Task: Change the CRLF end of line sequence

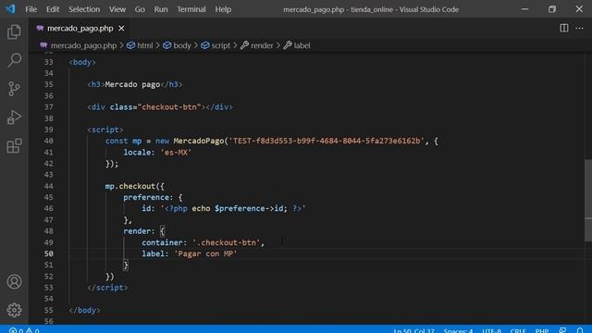Action: tap(518, 330)
